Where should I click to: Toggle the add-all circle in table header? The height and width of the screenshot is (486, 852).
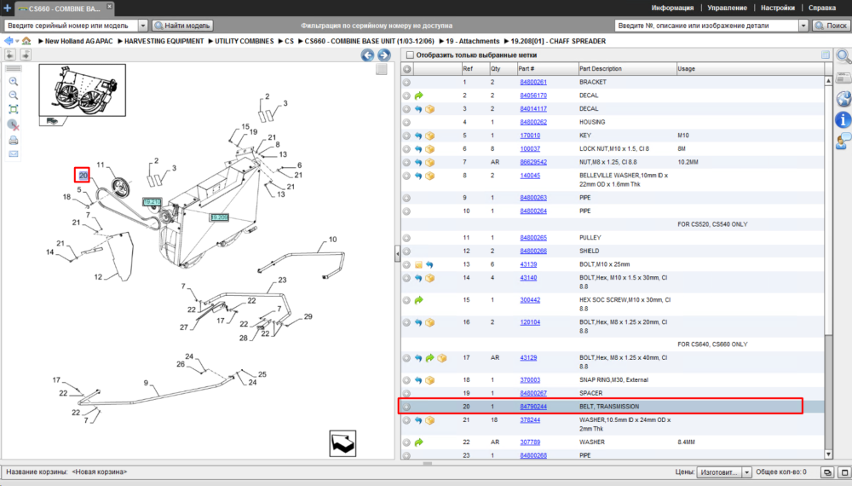pyautogui.click(x=407, y=69)
